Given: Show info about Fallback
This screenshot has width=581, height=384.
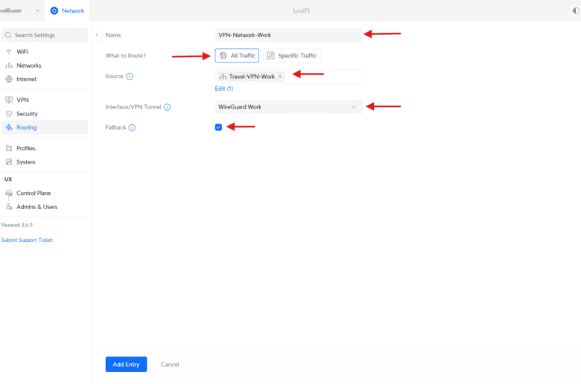Looking at the screenshot, I should pos(132,127).
